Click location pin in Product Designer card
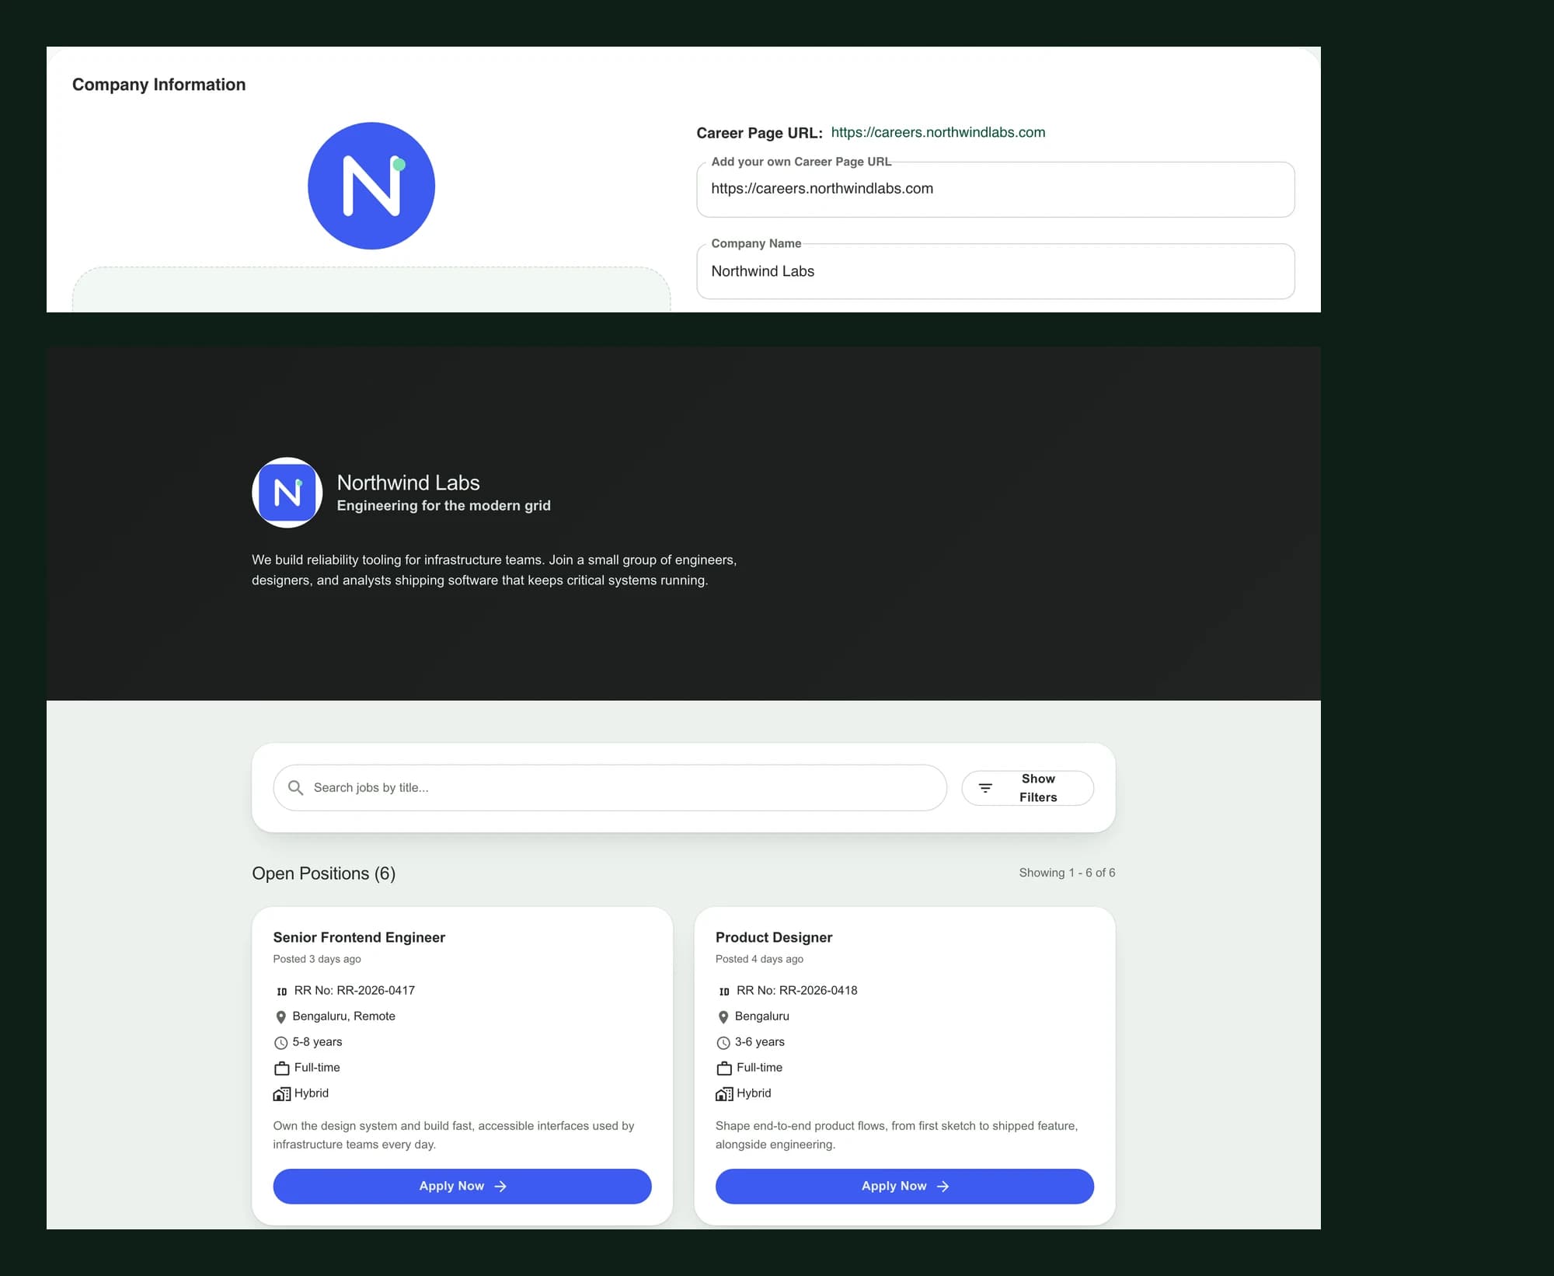This screenshot has width=1554, height=1276. click(x=723, y=1016)
